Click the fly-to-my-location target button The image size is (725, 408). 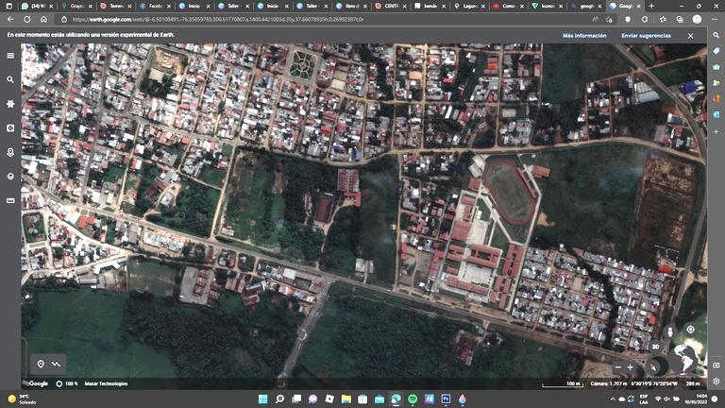690,330
